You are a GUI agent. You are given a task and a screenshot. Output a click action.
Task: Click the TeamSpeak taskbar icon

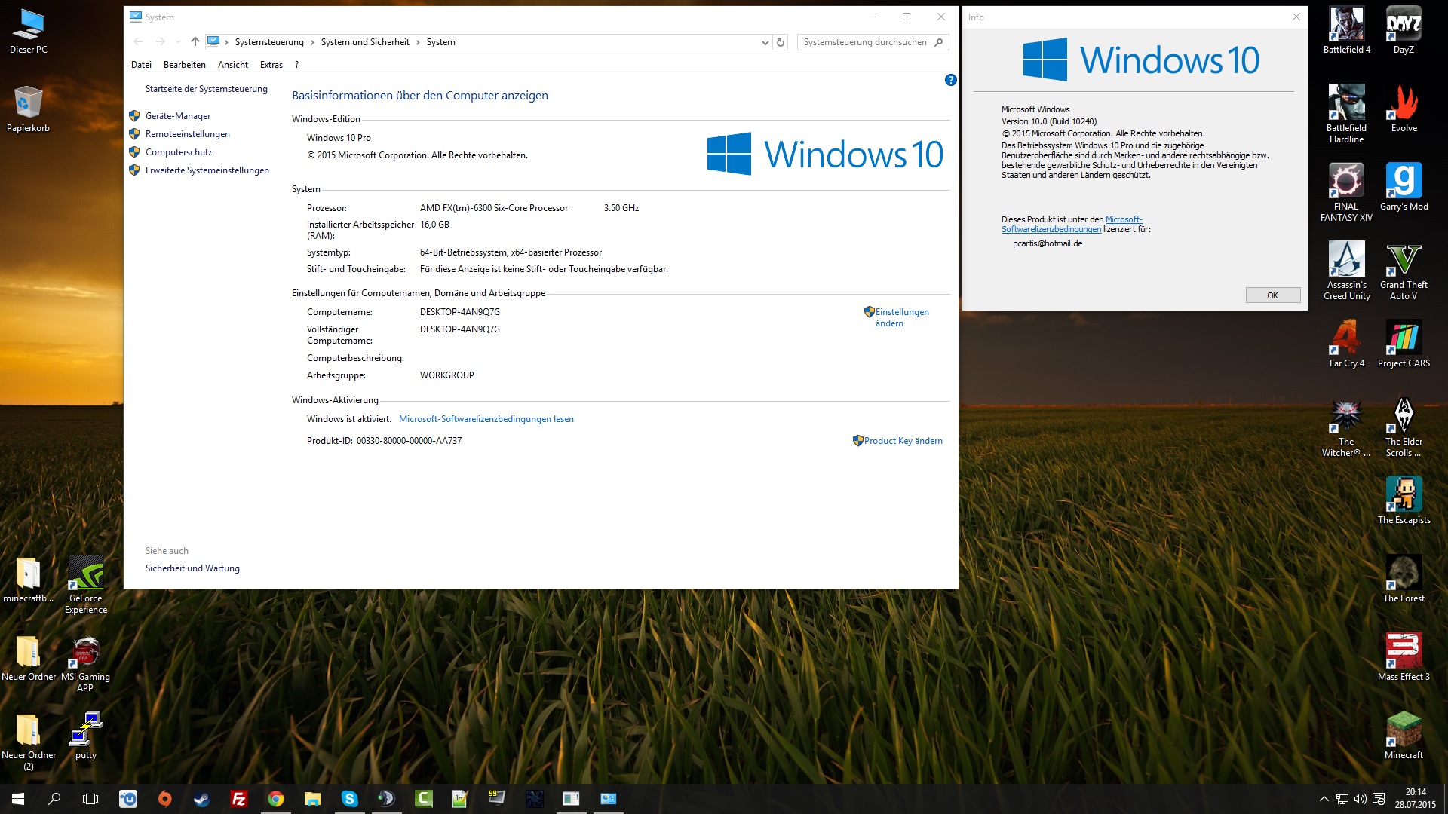(386, 799)
